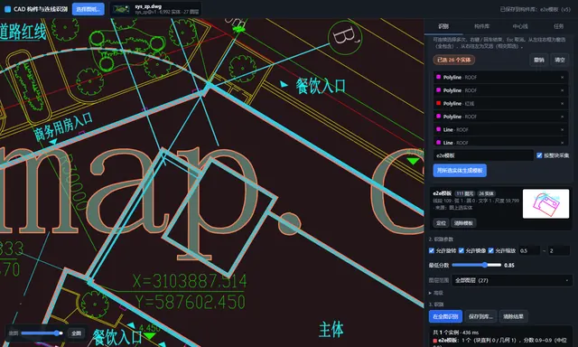Toggle the 允许镜像 checkbox
This screenshot has height=347, width=578.
coord(461,250)
